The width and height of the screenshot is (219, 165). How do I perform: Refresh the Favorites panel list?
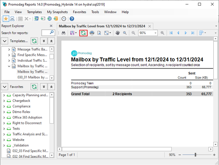(34, 87)
